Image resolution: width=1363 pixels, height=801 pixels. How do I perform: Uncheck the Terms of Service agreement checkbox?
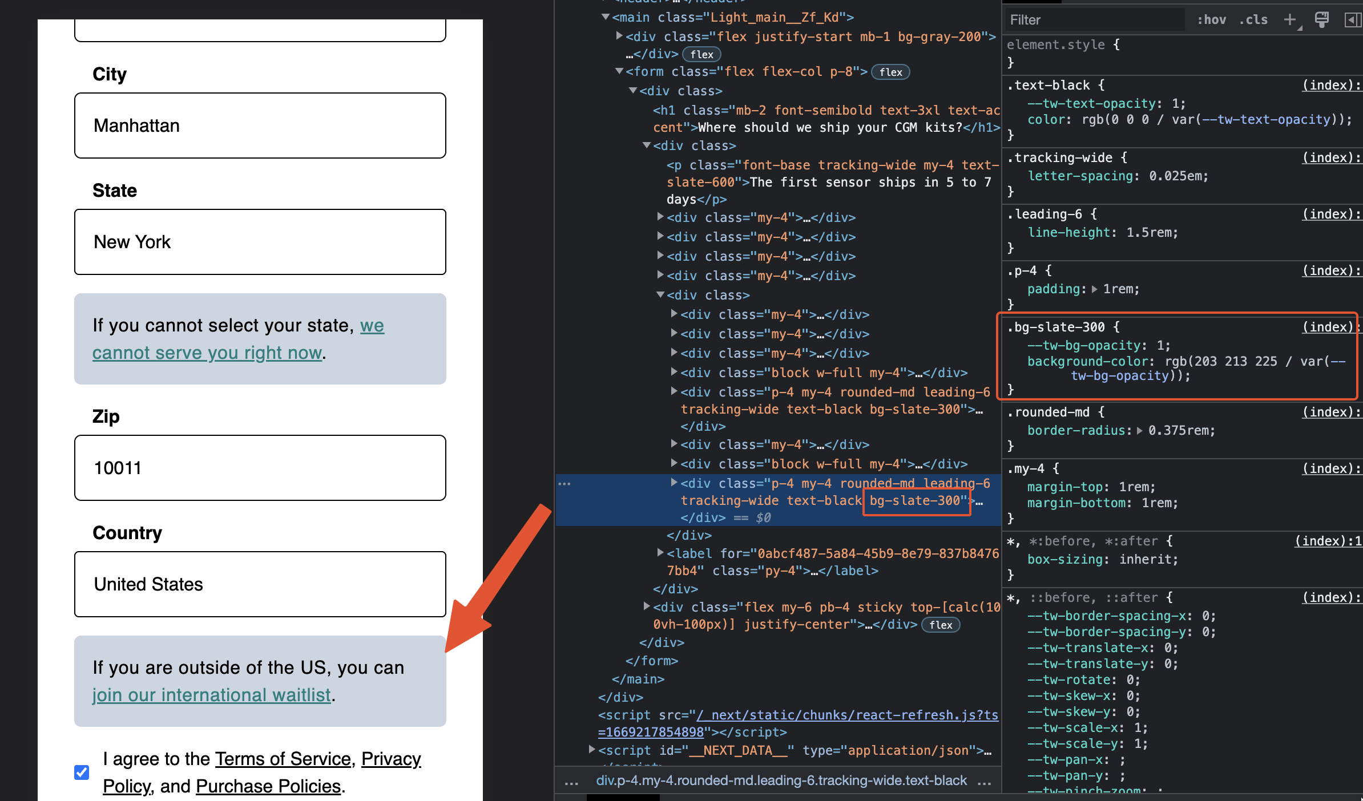click(x=82, y=772)
